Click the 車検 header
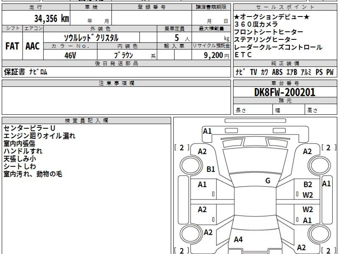 (x=91, y=7)
